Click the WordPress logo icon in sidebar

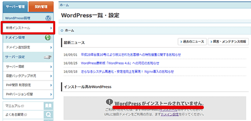click(48, 18)
